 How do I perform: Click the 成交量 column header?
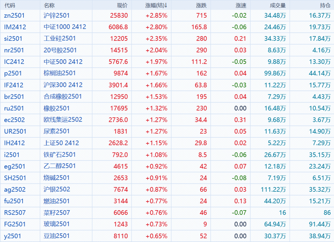(x=278, y=5)
